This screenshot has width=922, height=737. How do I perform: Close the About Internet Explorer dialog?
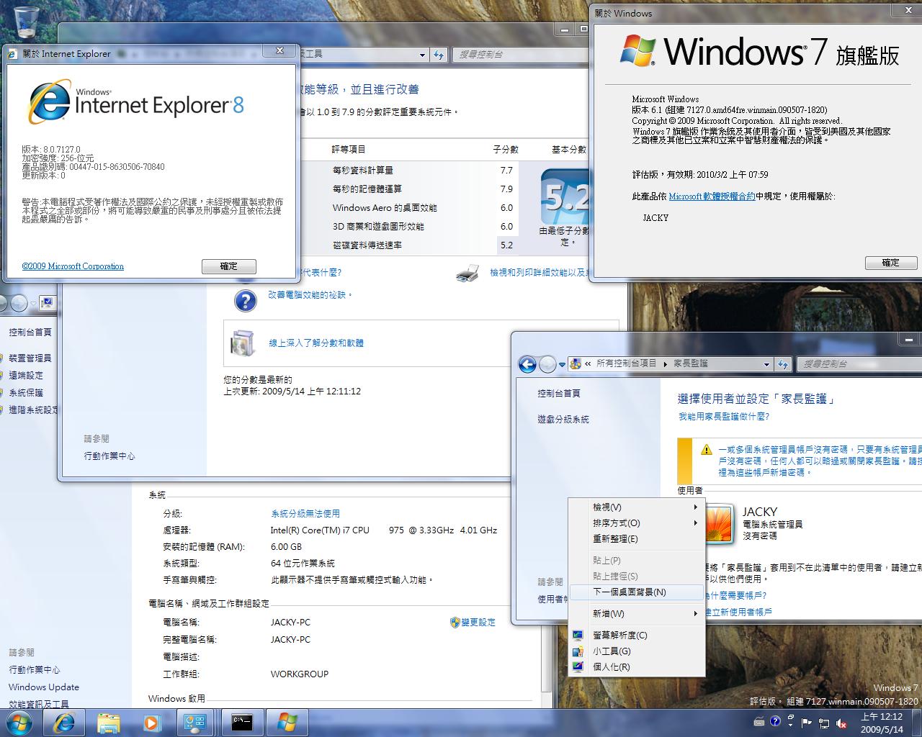(281, 51)
